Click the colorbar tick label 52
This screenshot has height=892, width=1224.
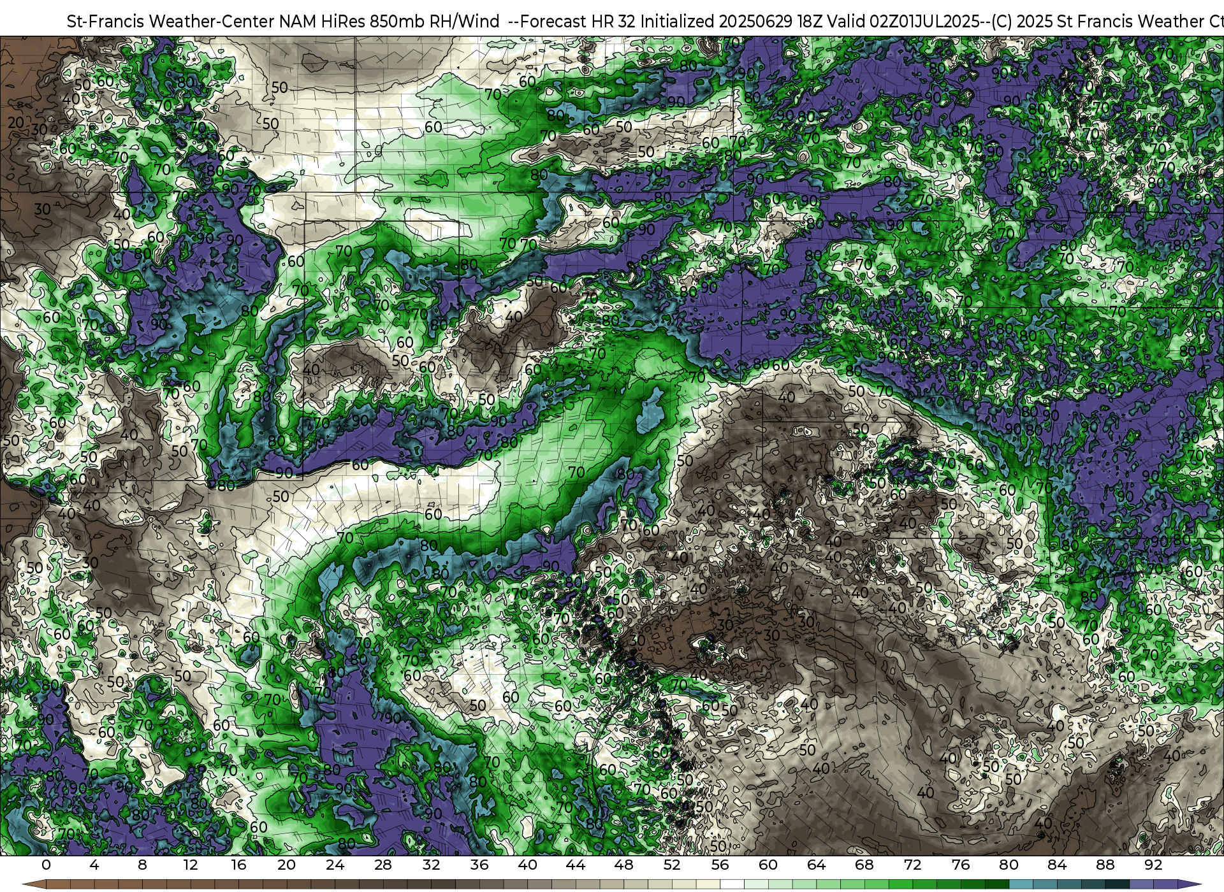click(672, 865)
